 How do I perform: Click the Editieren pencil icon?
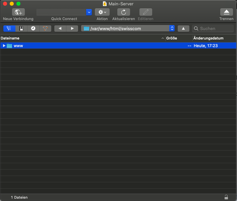pos(145,12)
